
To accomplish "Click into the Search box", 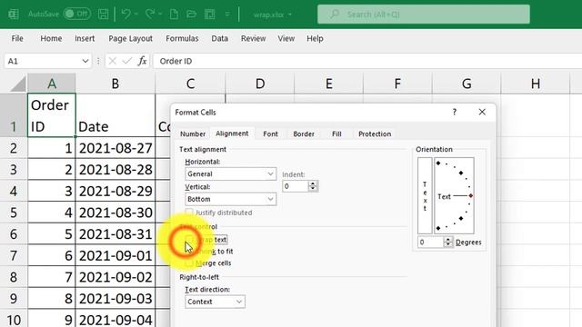I will click(424, 15).
